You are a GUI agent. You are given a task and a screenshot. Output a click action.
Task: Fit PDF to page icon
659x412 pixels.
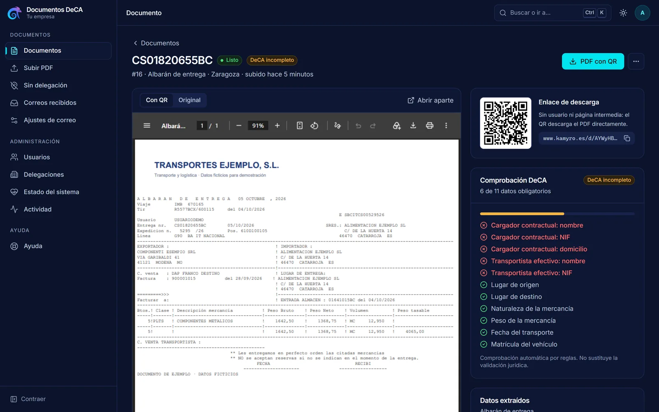click(x=300, y=126)
